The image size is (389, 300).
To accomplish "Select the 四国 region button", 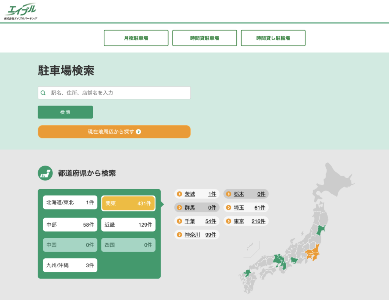I will (128, 245).
